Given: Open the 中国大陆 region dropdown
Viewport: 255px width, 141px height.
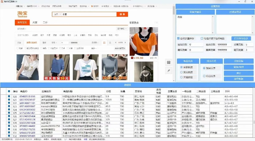Looking at the screenshot, I should tap(20, 6).
